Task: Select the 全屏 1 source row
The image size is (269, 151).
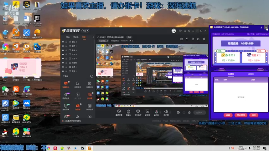Action: tap(78, 67)
